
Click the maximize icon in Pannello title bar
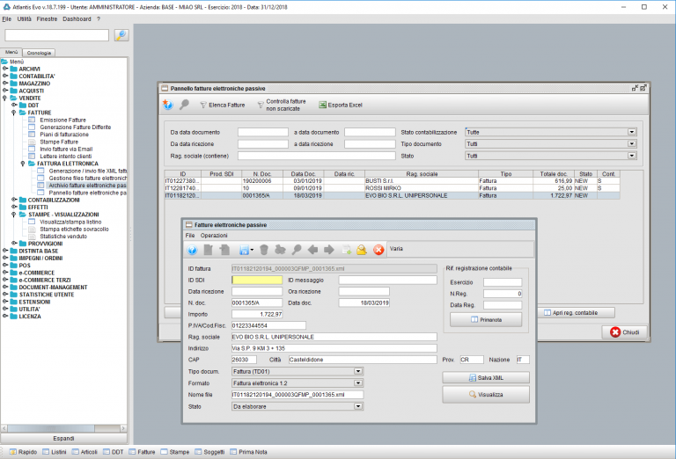643,88
